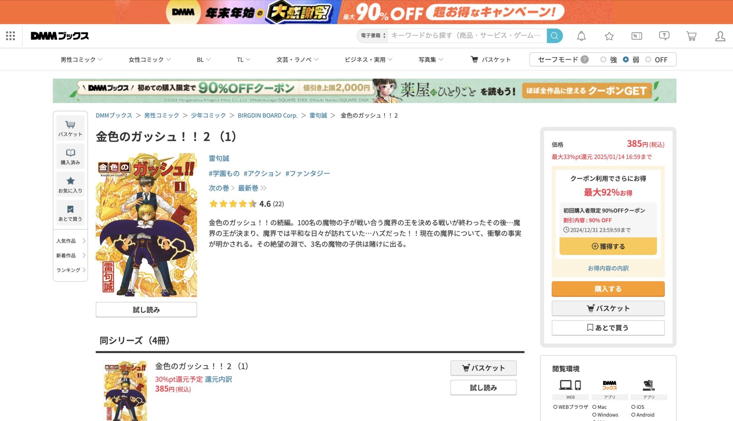Click the keyword search input field
The height and width of the screenshot is (421, 733).
[x=467, y=35]
